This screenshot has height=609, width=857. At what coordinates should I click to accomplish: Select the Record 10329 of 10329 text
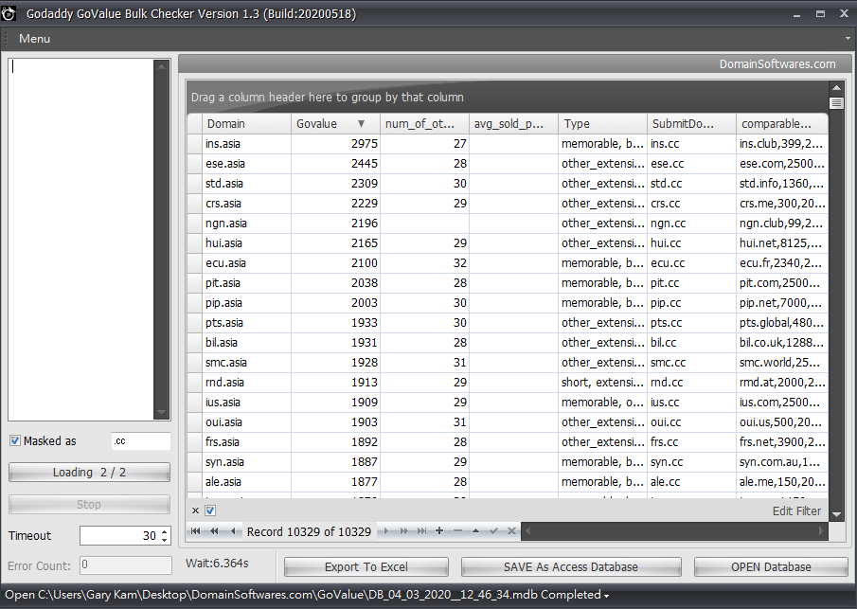[309, 531]
